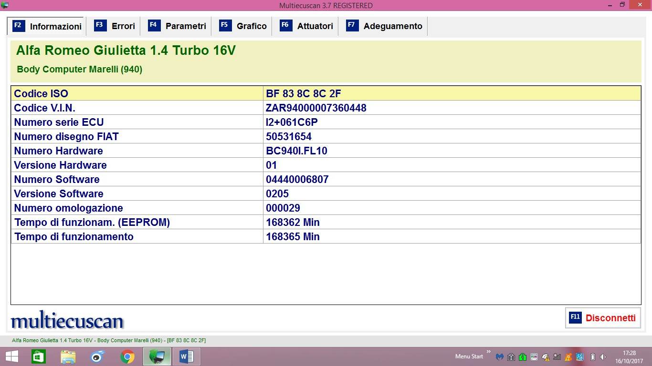Image resolution: width=652 pixels, height=366 pixels.
Task: Click the orange warning tray icon
Action: (568, 356)
